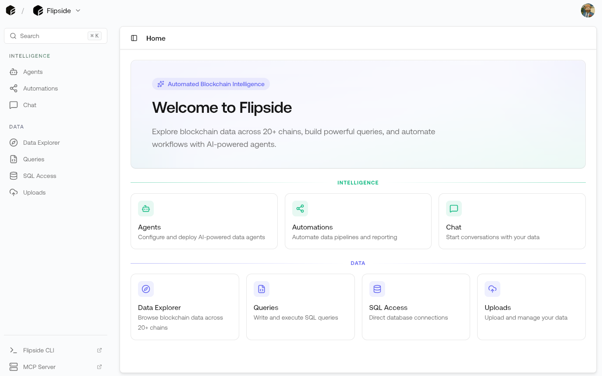Screen dimensions: 602x376
Task: Click the MCP Server icon in sidebar
Action: (14, 367)
